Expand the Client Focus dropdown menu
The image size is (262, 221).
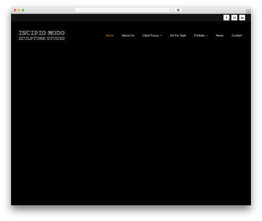tap(152, 36)
